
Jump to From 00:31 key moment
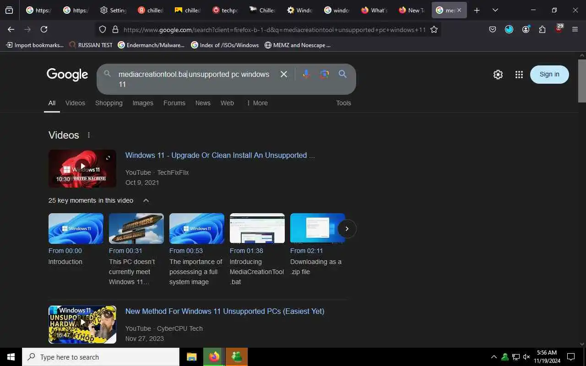coord(136,229)
